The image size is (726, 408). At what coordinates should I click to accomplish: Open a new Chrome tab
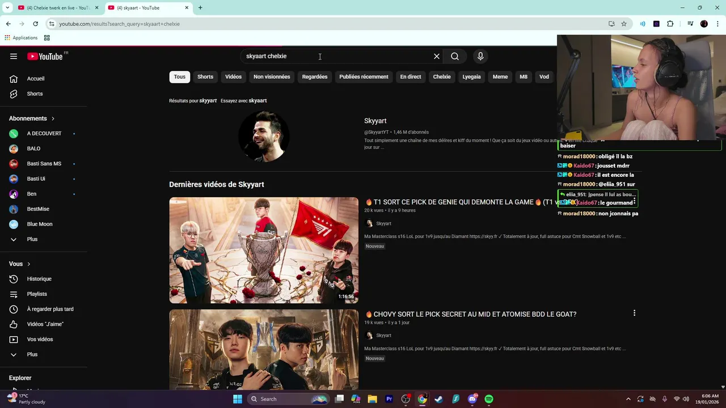pyautogui.click(x=200, y=8)
